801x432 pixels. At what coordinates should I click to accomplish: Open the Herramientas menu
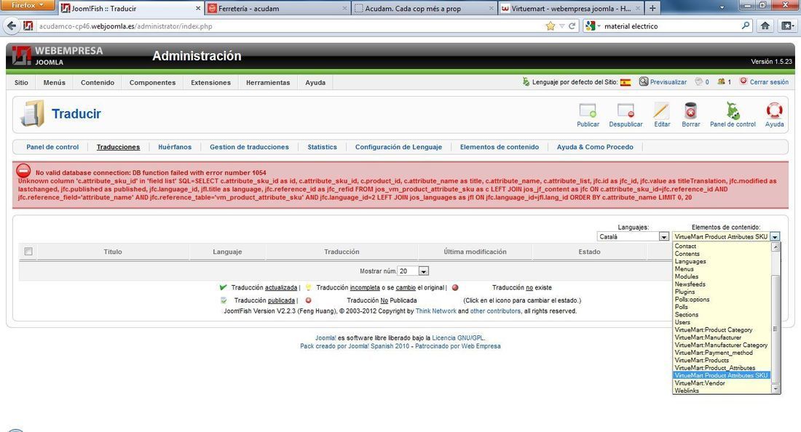[x=268, y=82]
